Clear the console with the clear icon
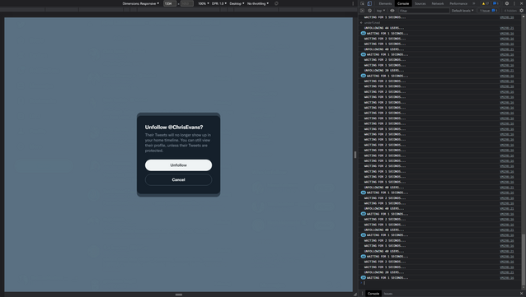Image resolution: width=526 pixels, height=297 pixels. pyautogui.click(x=369, y=11)
